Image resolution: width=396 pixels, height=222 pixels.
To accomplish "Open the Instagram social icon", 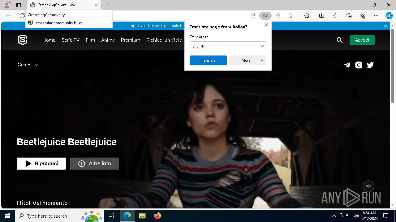I will 359,65.
